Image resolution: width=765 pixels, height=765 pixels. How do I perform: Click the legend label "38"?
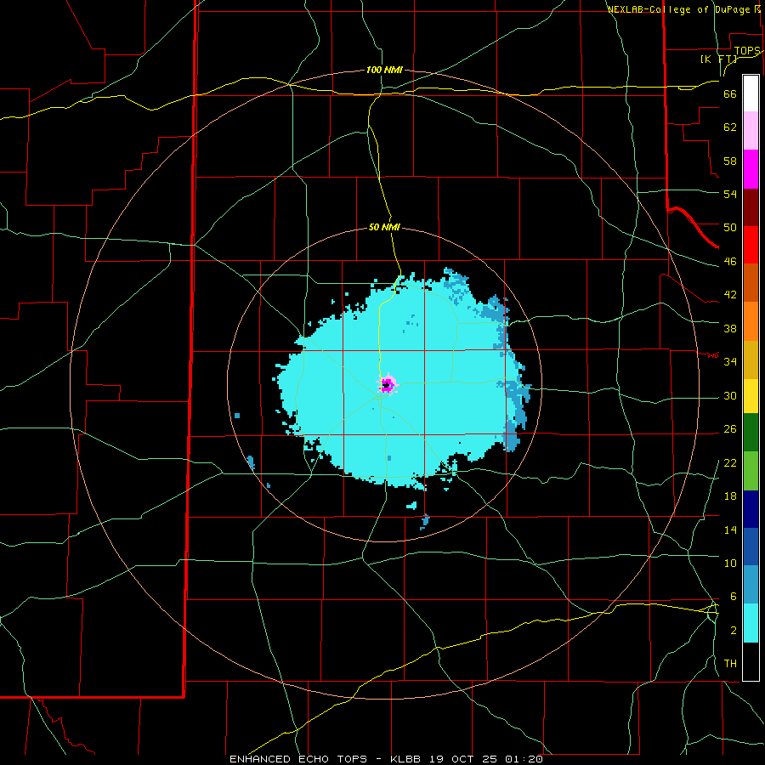(x=730, y=328)
